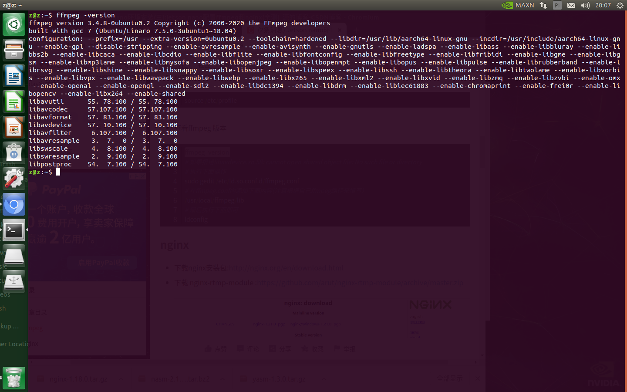
Task: Open Ubuntu Software from the dock
Action: click(x=14, y=152)
